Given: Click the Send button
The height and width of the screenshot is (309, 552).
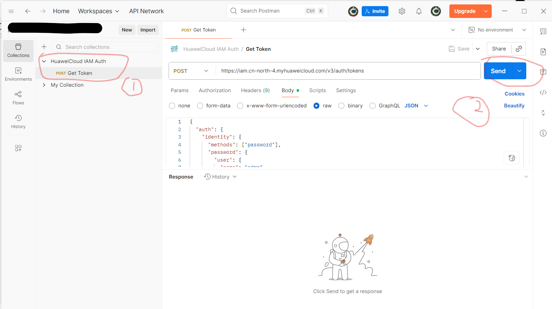Looking at the screenshot, I should click(498, 71).
